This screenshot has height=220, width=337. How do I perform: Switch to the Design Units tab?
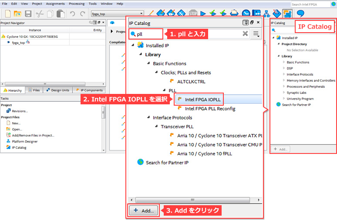pos(57,90)
